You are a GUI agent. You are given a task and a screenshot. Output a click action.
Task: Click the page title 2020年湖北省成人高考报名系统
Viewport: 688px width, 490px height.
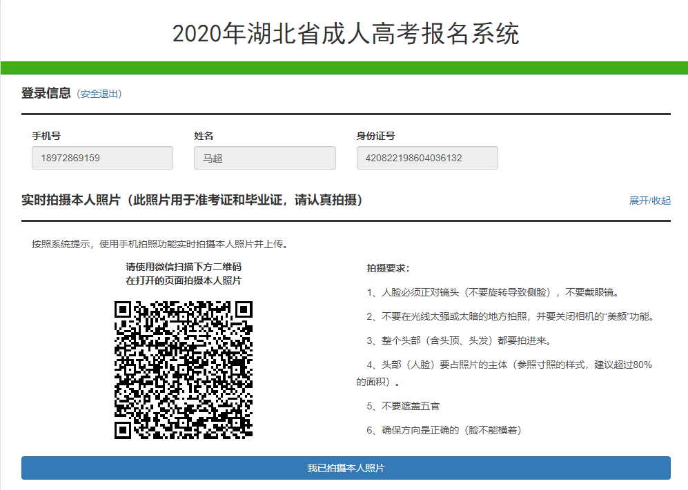pos(346,34)
